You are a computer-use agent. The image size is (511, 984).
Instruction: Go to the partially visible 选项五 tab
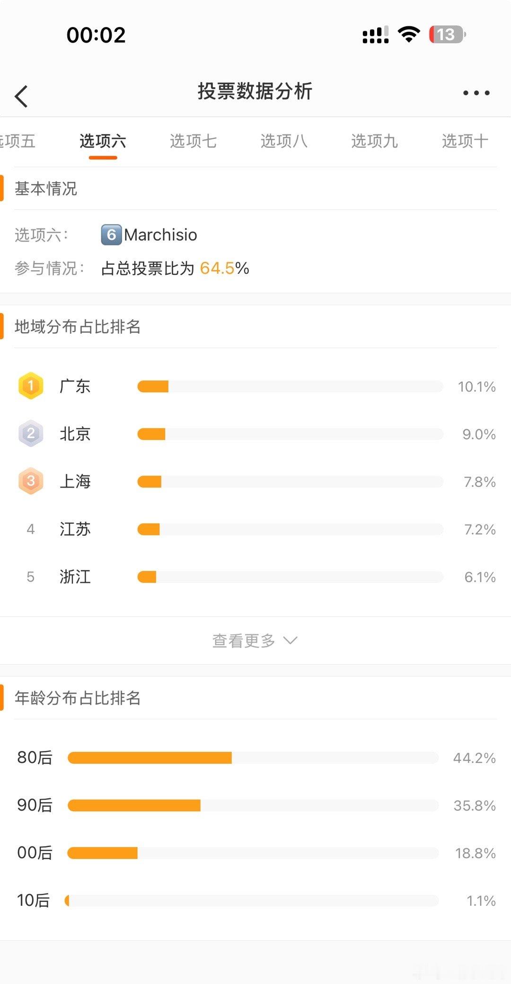tap(18, 141)
